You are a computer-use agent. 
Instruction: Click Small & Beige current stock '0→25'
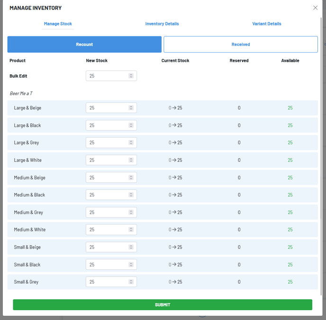[x=175, y=247]
